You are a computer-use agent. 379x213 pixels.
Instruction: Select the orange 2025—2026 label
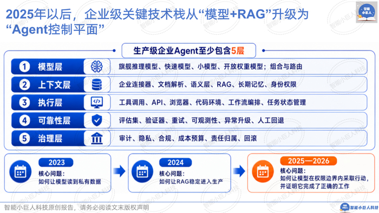pos(309,161)
